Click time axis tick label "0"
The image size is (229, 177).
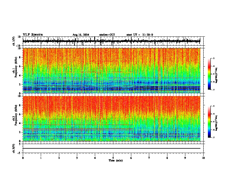[x=23, y=158]
